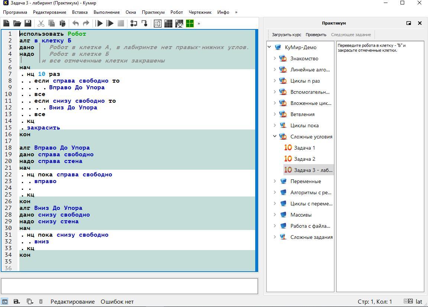
Task: Click the Stop execution square icon
Action: tap(121, 23)
